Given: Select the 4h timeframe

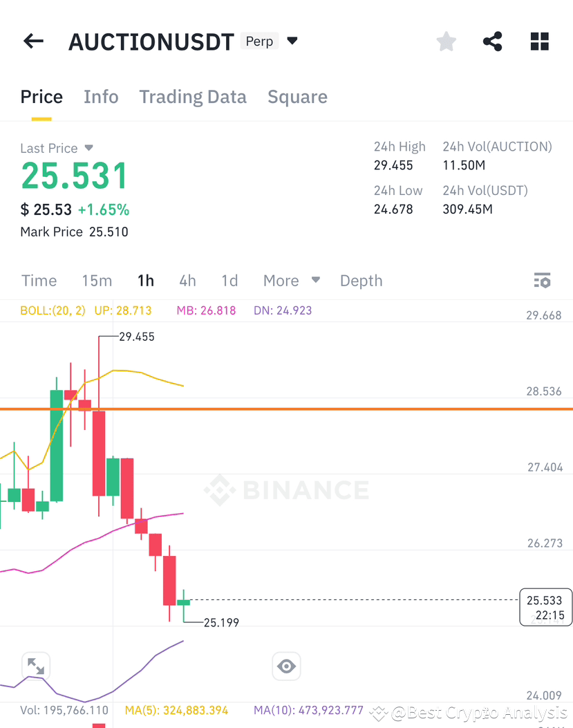Looking at the screenshot, I should point(187,280).
